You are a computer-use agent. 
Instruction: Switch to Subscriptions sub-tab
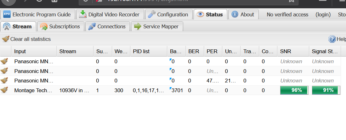[60, 26]
